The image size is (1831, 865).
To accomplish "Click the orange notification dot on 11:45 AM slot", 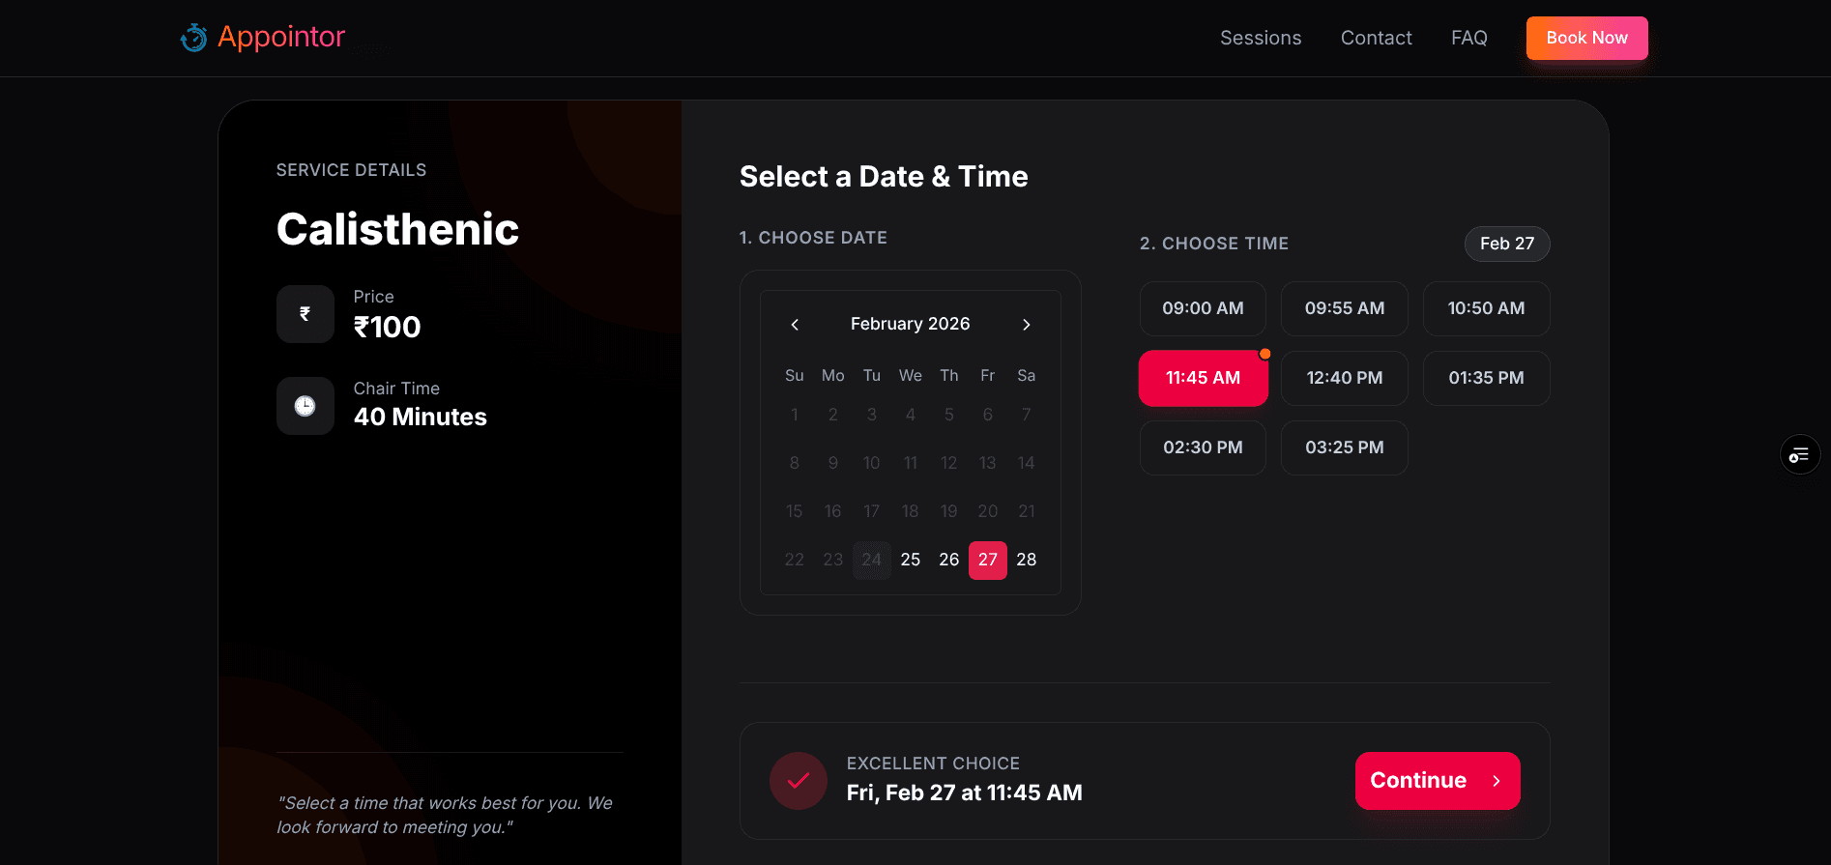I will tap(1265, 354).
